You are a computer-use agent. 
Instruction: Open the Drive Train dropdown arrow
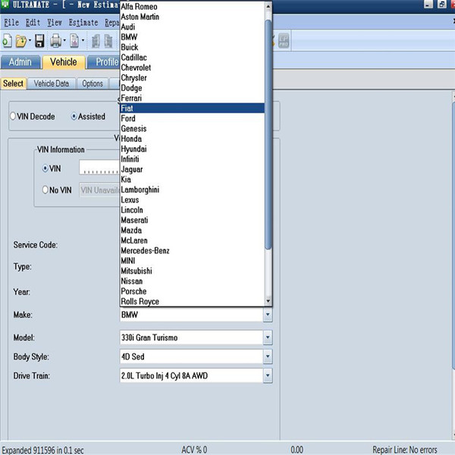268,375
